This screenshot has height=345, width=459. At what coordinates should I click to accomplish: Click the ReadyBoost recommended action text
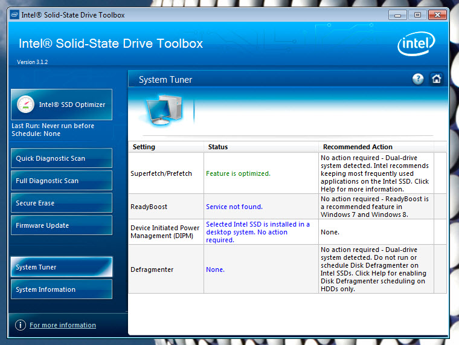(374, 207)
